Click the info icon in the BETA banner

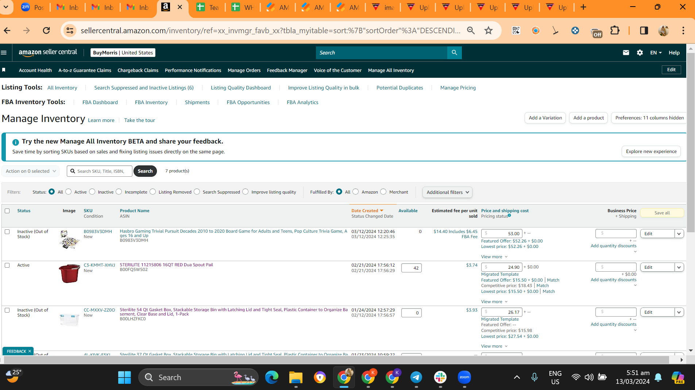pyautogui.click(x=15, y=142)
